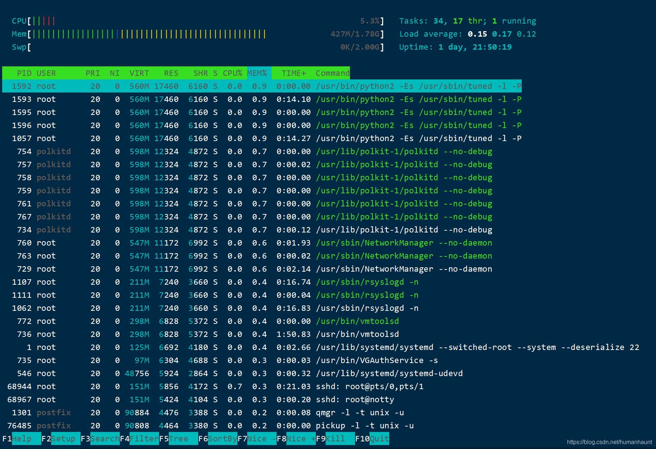This screenshot has height=449, width=656.
Task: Select the highlighted tuned process row PID 1592
Action: click(262, 86)
